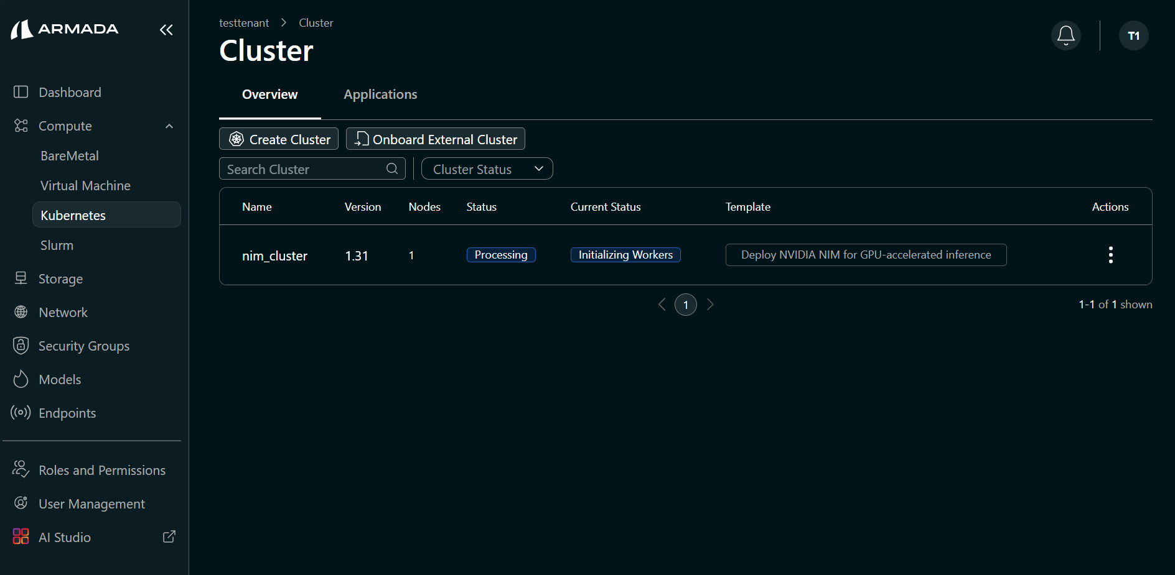Open Onboard External Cluster
The height and width of the screenshot is (575, 1175).
tap(435, 139)
